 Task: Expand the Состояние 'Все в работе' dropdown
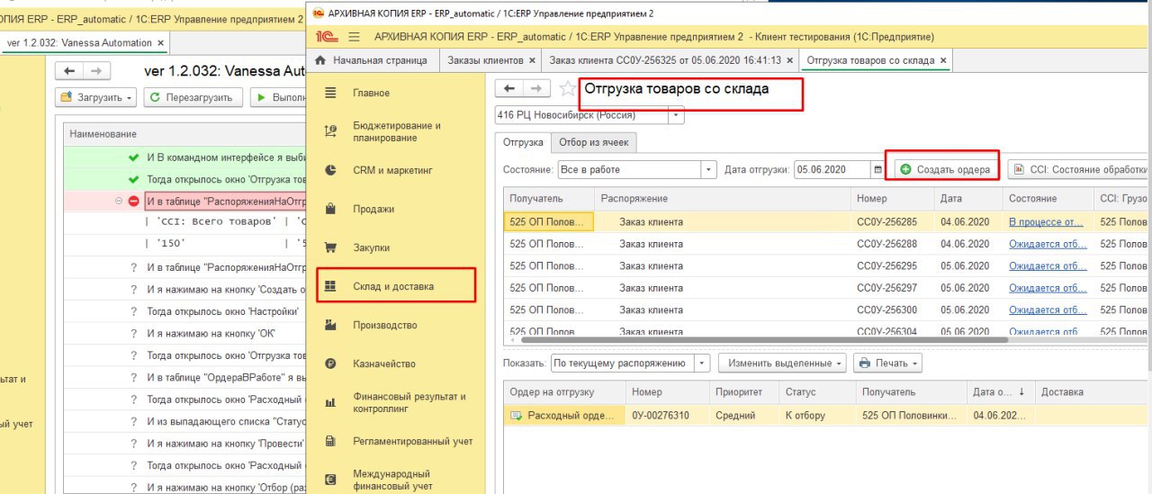708,169
